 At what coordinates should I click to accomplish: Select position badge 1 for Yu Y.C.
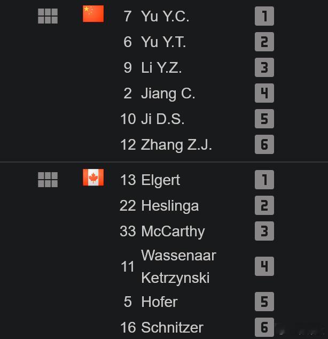coord(264,16)
